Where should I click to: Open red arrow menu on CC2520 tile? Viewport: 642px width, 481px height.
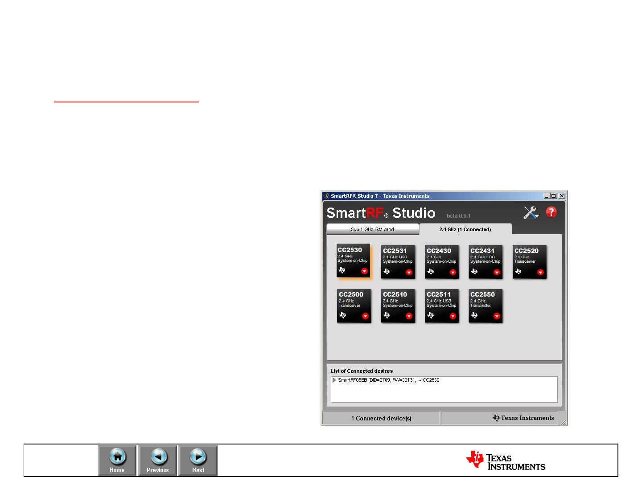click(x=540, y=272)
